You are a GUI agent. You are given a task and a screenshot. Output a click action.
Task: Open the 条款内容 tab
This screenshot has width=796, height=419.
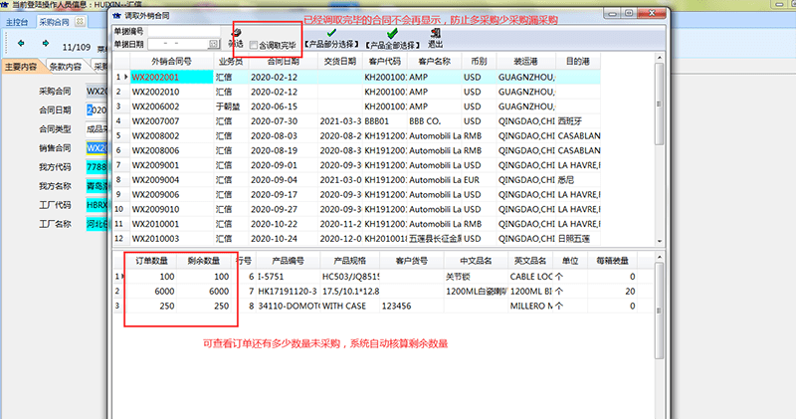pos(66,67)
